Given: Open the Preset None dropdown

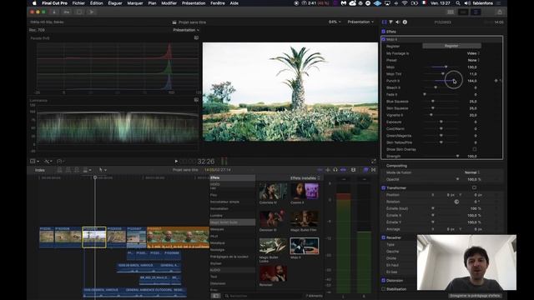Looking at the screenshot, I should pyautogui.click(x=474, y=60).
